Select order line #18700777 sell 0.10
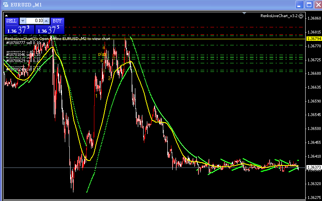This screenshot has width=322, height=201. [23, 43]
